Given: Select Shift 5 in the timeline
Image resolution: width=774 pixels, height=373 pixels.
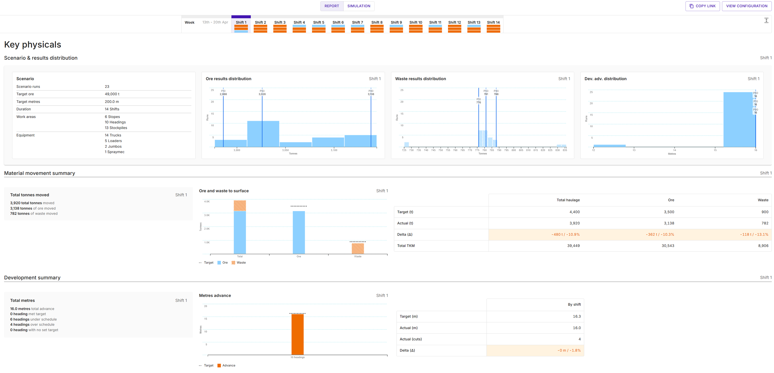Looking at the screenshot, I should 319,23.
